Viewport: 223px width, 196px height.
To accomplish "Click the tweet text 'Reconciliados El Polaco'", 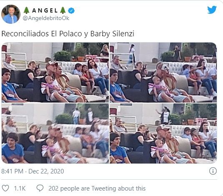I will [x=42, y=34].
